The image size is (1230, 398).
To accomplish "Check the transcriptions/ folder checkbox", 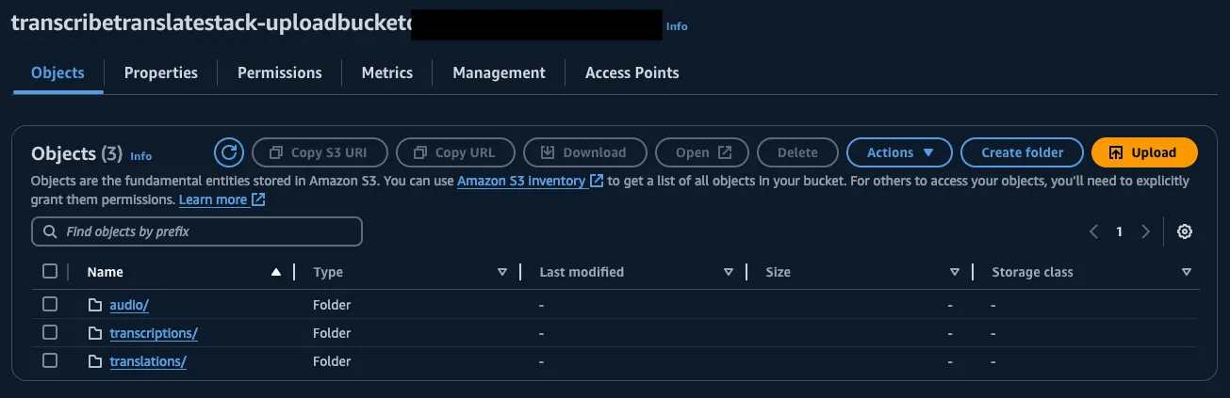I will pyautogui.click(x=50, y=332).
